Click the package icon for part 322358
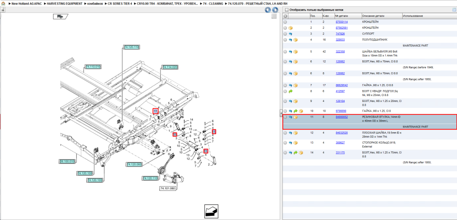Viewport: 457px width, 220px height. tap(296, 52)
